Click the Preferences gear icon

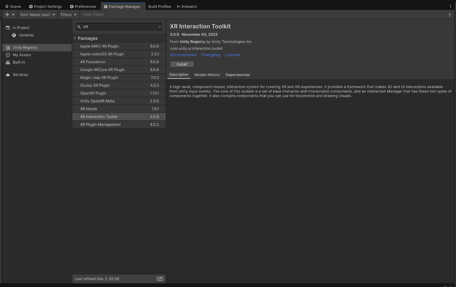click(x=72, y=7)
